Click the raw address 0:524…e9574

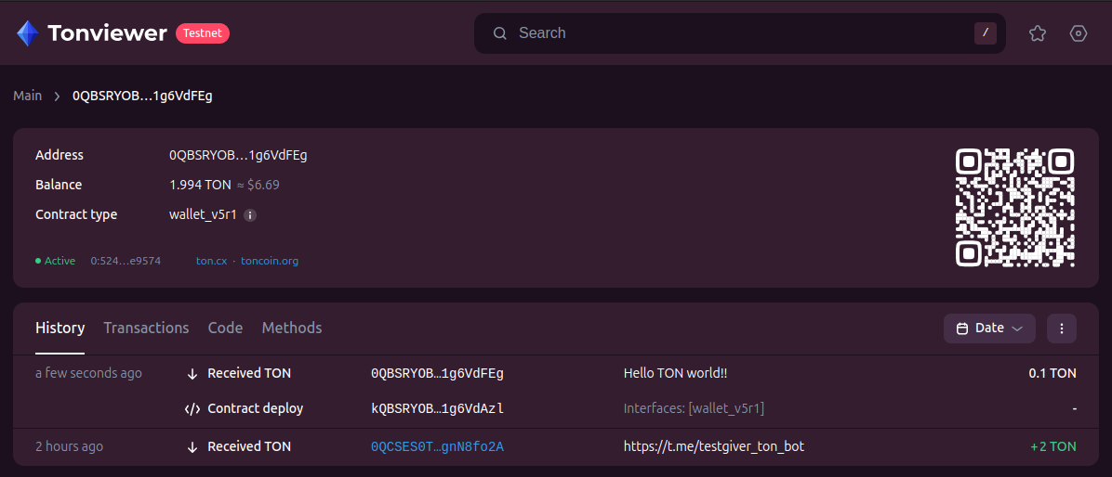click(x=126, y=261)
